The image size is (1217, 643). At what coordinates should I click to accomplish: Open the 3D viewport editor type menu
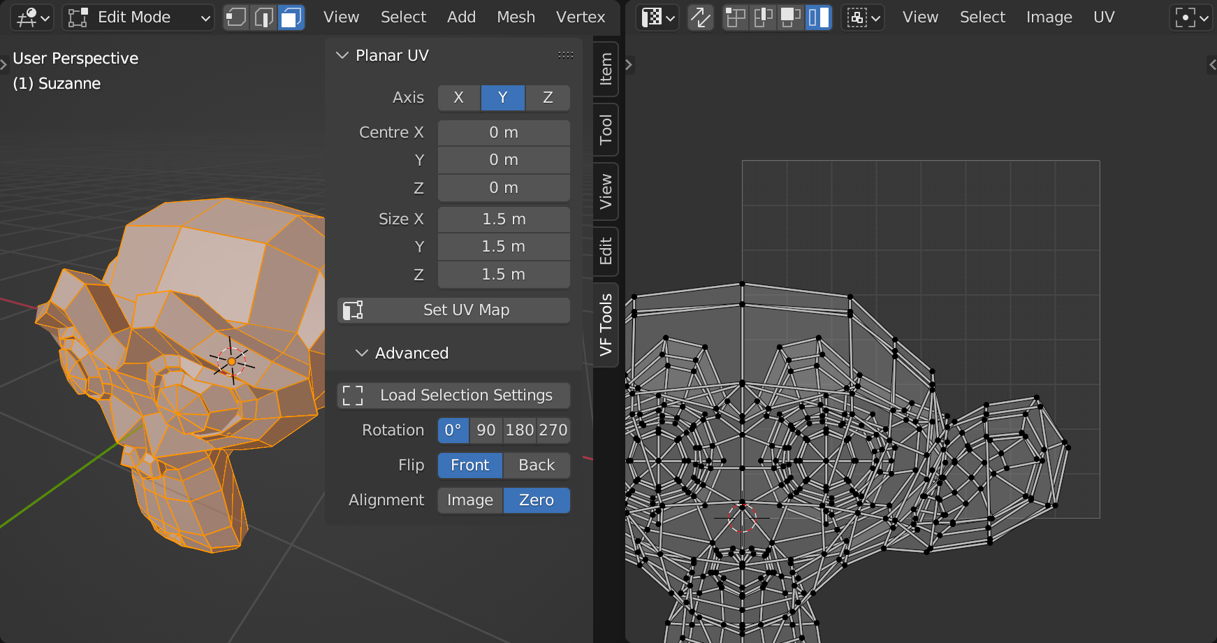[32, 17]
